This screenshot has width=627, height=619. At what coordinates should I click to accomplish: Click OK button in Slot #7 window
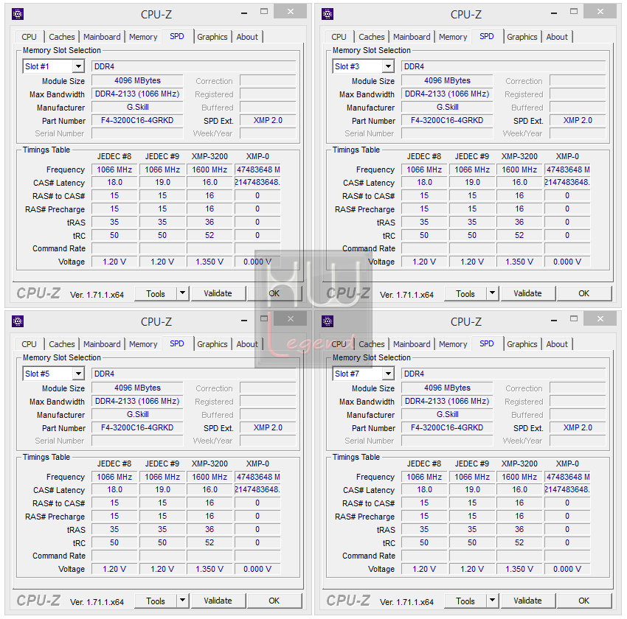point(583,601)
